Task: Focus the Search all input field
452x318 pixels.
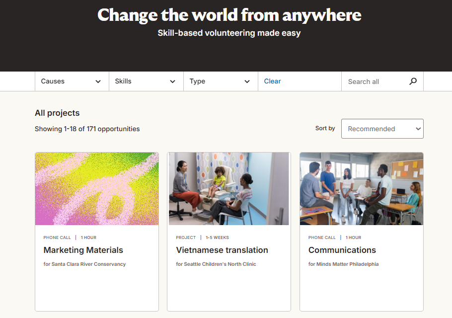Action: click(x=375, y=81)
